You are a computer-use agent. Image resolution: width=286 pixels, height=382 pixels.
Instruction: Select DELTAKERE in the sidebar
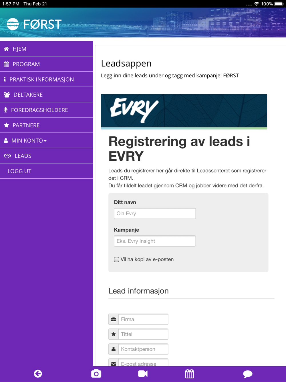pyautogui.click(x=47, y=95)
